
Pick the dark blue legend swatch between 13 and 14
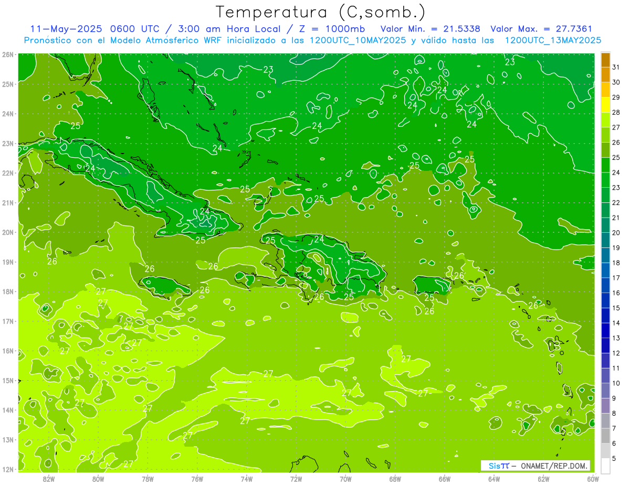coord(605,330)
